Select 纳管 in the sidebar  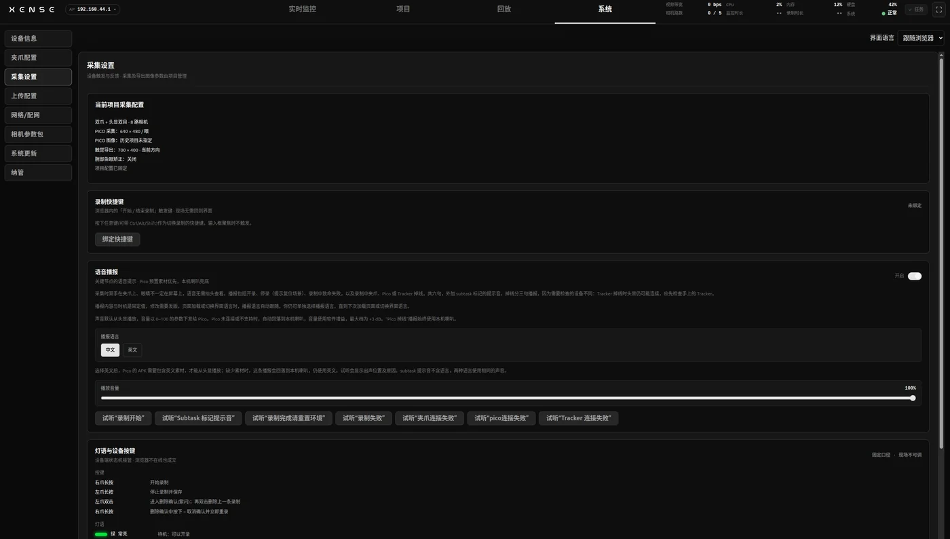click(x=38, y=172)
